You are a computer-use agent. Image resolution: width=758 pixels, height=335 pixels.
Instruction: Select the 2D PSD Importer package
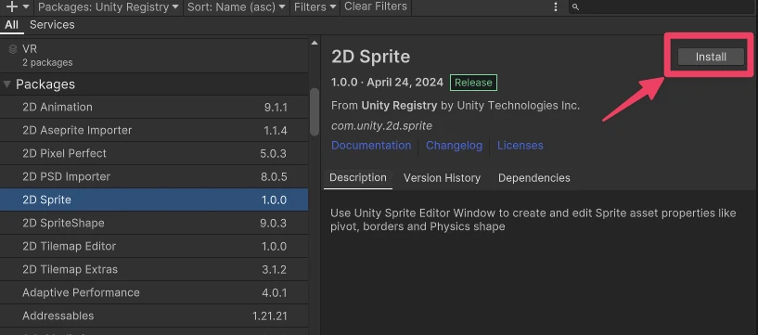(x=154, y=176)
